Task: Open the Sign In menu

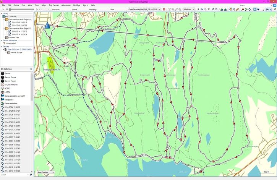Action: 86,5
